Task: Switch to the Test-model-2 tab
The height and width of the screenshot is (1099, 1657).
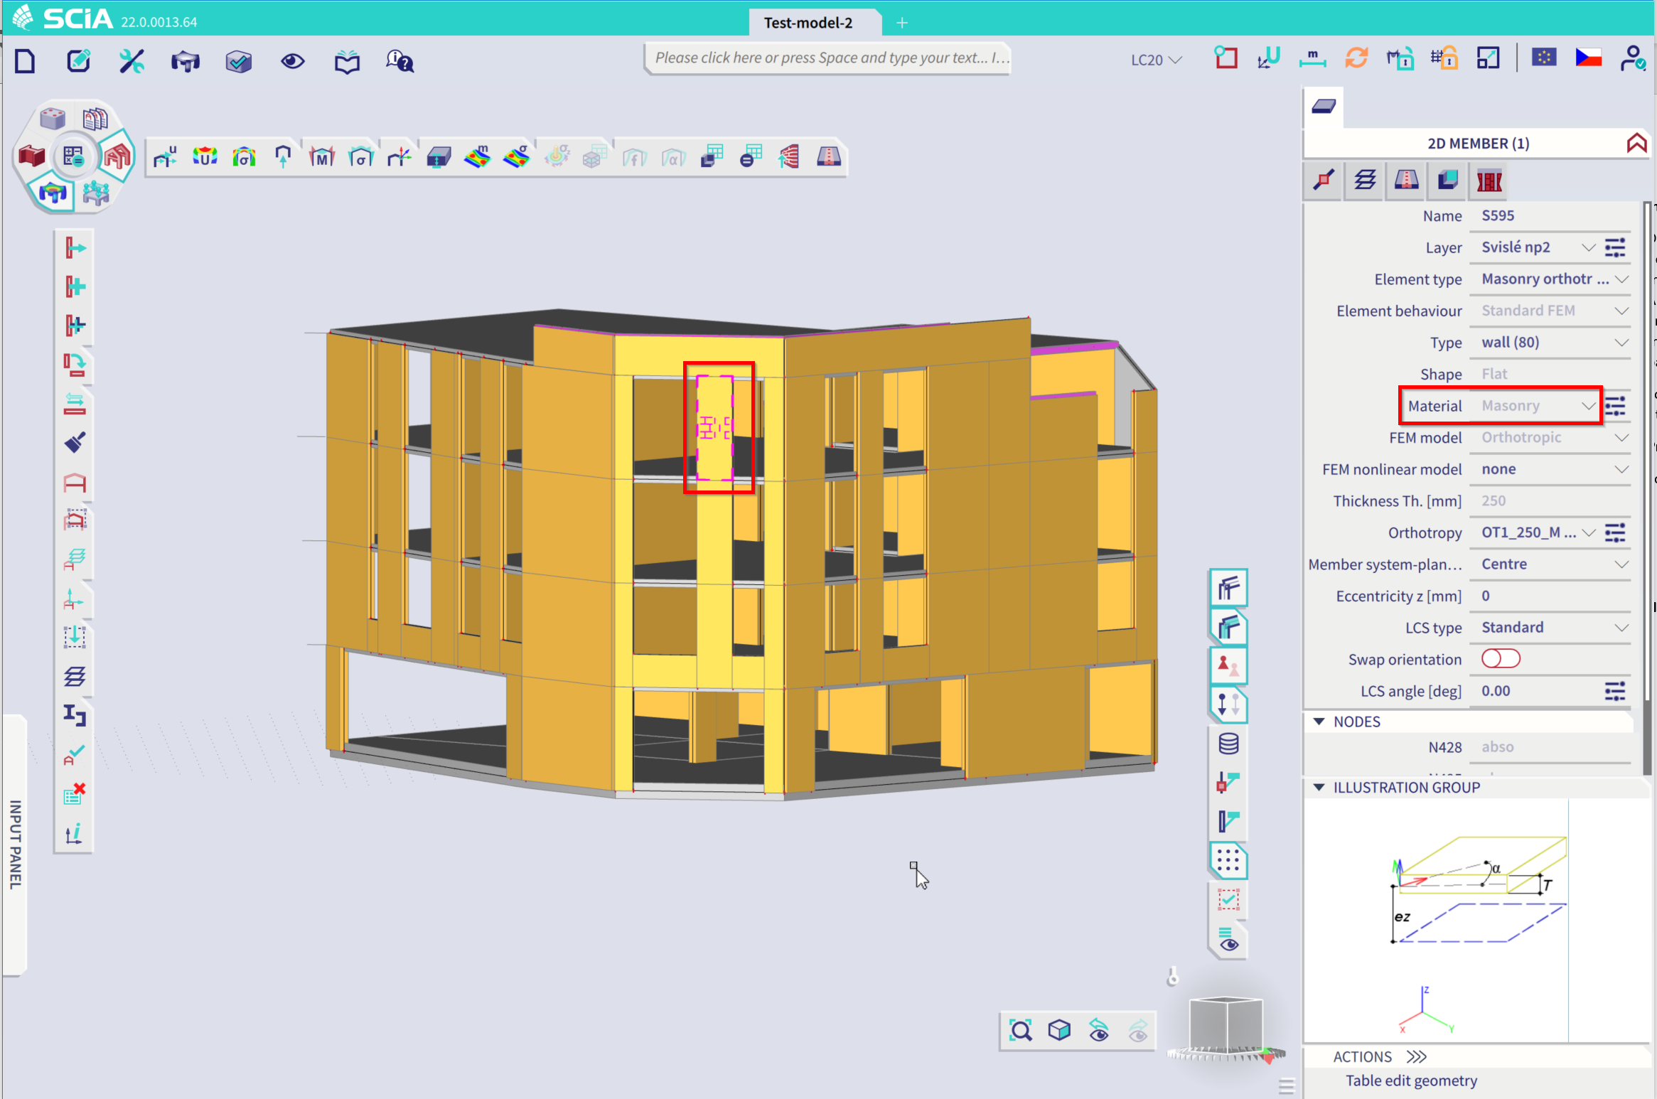Action: (808, 23)
